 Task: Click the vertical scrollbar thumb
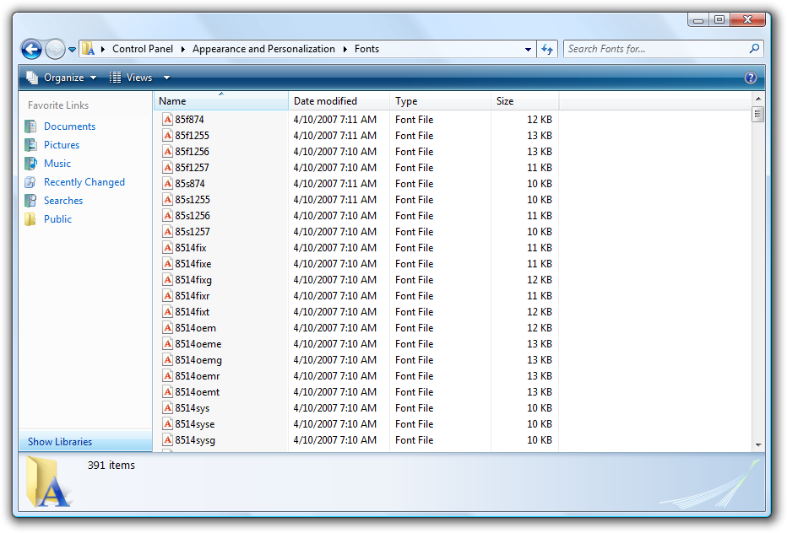point(758,115)
